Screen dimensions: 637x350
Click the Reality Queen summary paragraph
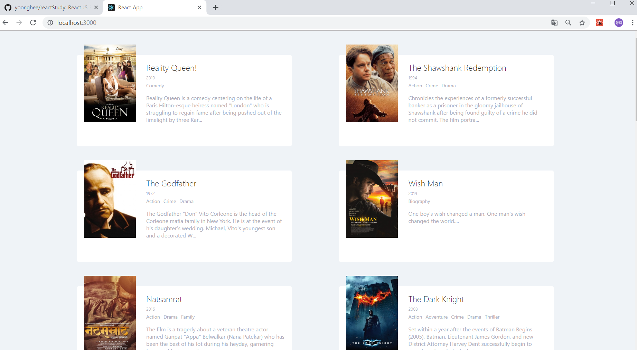coord(214,109)
